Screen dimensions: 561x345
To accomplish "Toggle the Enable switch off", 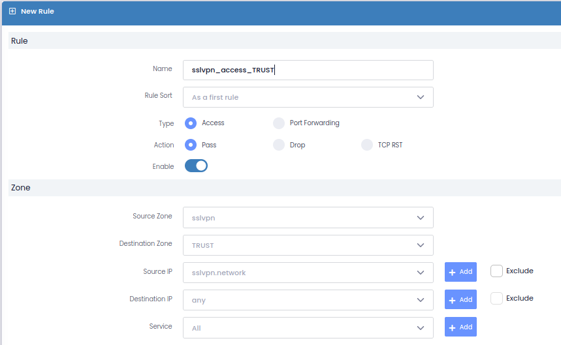I will pos(196,166).
